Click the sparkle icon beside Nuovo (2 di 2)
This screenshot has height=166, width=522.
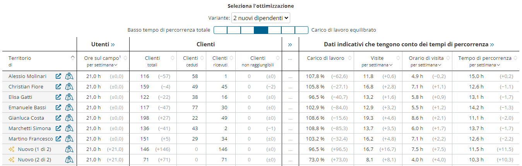pyautogui.click(x=11, y=160)
